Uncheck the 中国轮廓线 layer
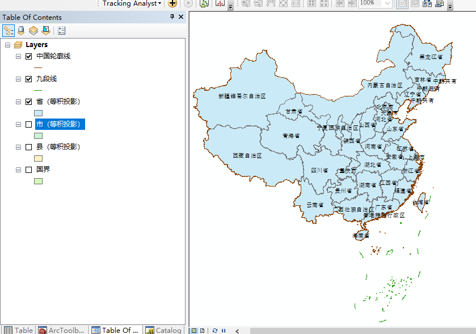476x334 pixels. (x=28, y=57)
